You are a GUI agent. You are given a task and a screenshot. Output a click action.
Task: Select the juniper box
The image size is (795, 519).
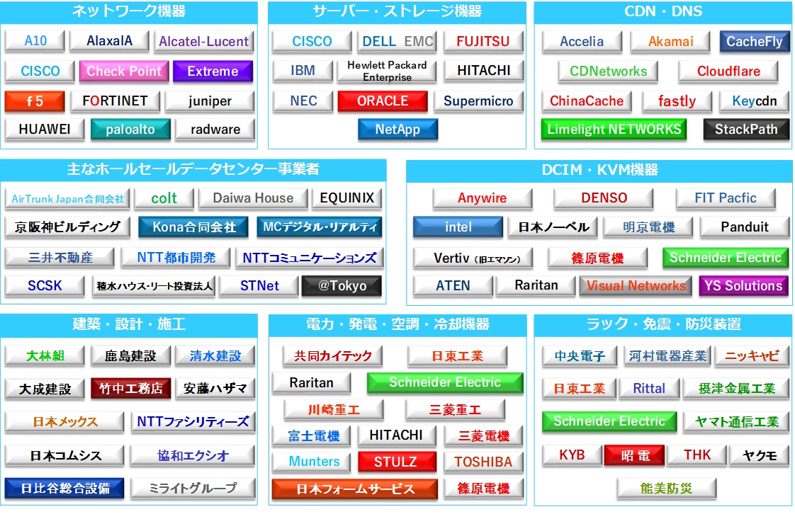coord(210,101)
